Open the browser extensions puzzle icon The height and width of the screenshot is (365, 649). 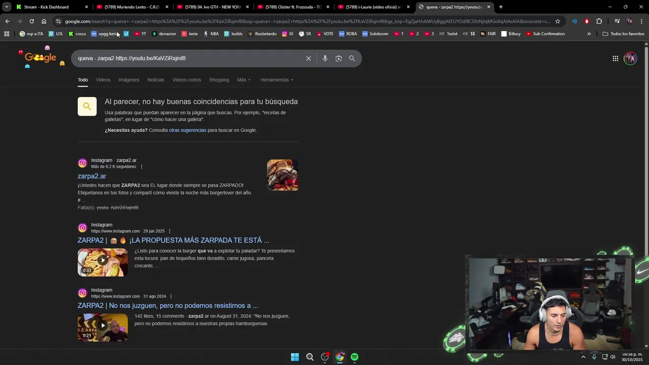[x=599, y=21]
